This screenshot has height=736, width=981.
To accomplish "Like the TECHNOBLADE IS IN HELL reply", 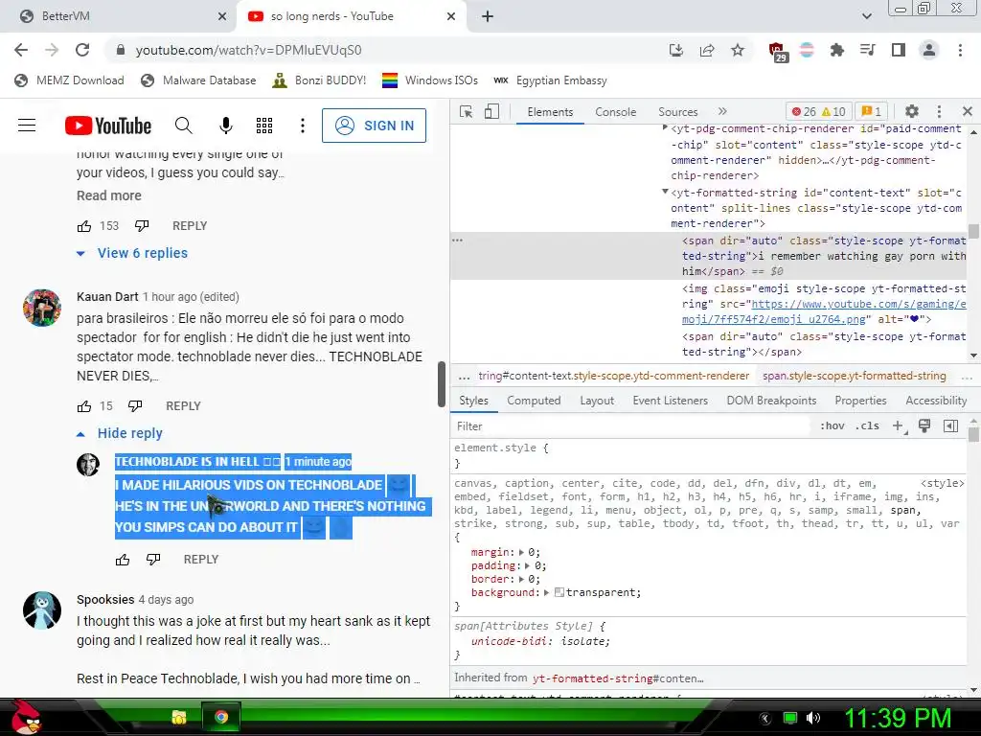I will point(123,560).
